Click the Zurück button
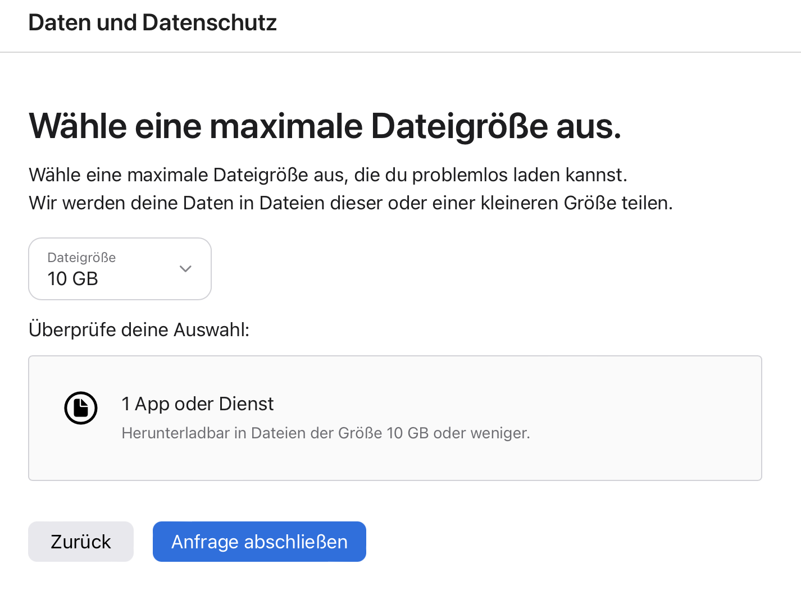Image resolution: width=801 pixels, height=614 pixels. (81, 542)
